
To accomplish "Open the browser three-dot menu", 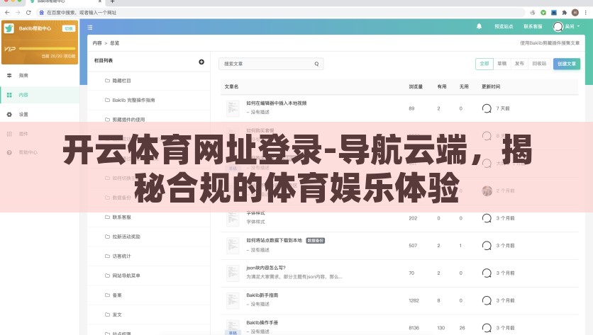I will coord(585,13).
